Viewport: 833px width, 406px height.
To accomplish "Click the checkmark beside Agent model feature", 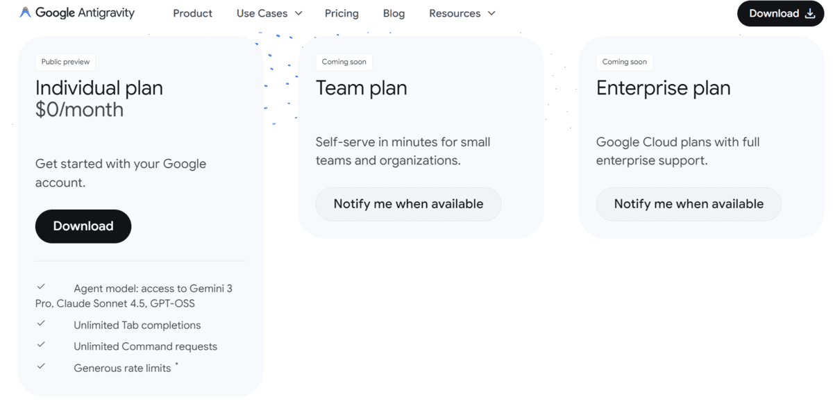I will click(x=41, y=287).
